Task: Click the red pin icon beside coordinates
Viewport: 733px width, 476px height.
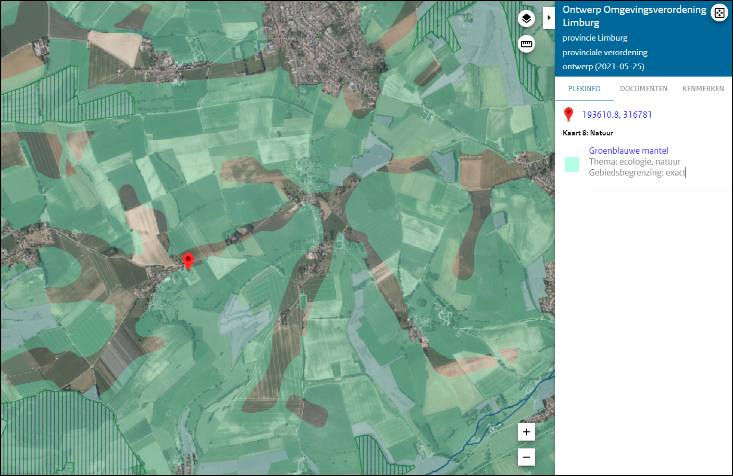Action: pyautogui.click(x=569, y=114)
